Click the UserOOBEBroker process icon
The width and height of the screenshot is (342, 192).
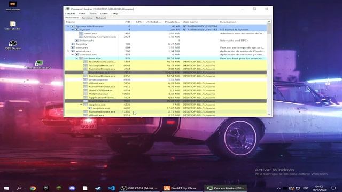pos(85,90)
